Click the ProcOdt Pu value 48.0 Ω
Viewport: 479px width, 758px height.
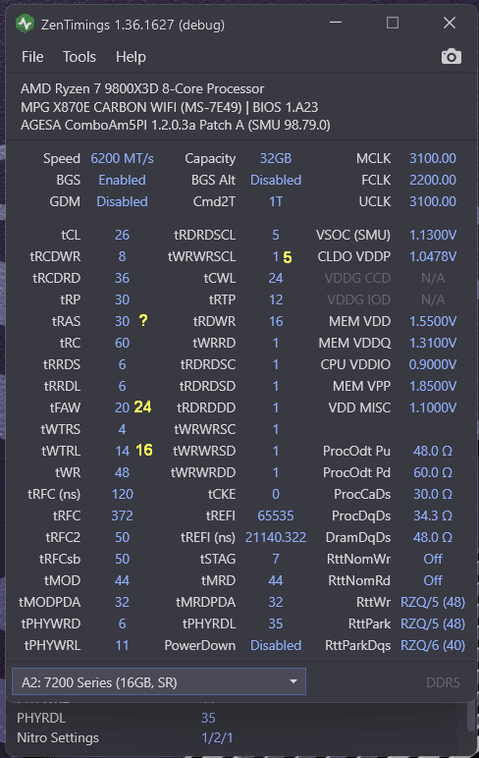click(433, 451)
